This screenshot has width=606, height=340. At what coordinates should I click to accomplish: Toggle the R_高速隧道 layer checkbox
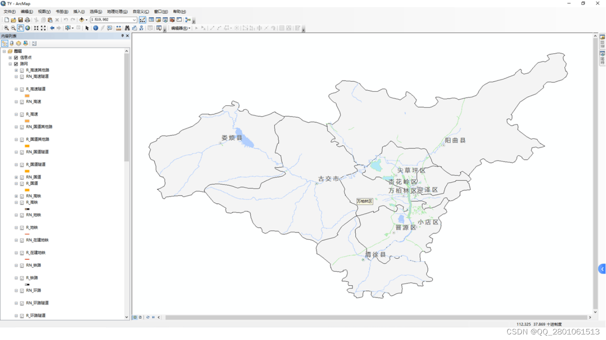22,89
